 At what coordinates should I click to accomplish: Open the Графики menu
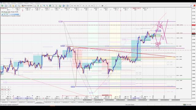20,3
